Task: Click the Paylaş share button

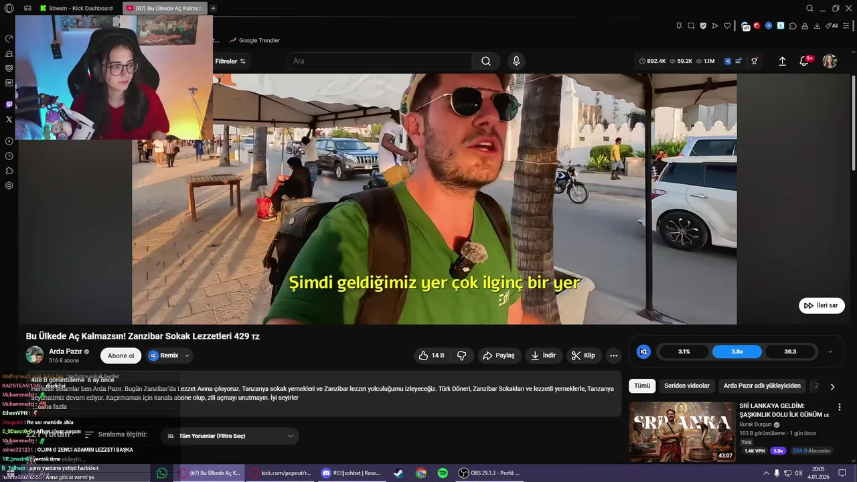Action: (499, 355)
